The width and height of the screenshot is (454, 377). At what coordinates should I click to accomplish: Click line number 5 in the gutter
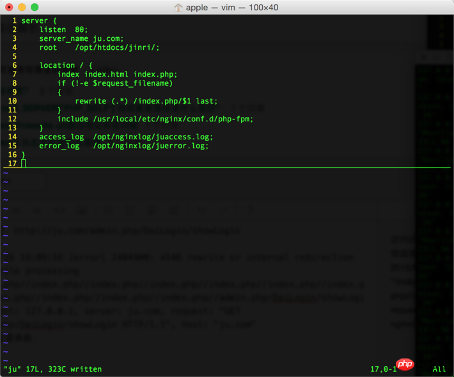click(15, 56)
